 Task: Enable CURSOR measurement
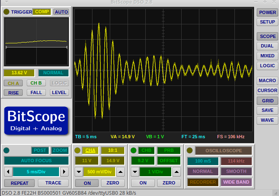click(x=267, y=90)
